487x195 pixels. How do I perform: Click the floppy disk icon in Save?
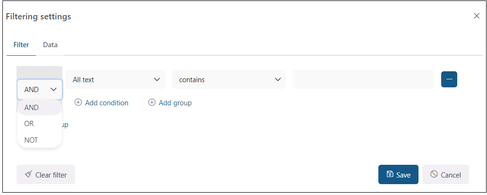tap(390, 174)
